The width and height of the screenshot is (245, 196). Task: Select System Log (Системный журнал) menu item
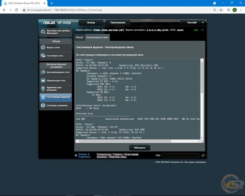coord(56,97)
